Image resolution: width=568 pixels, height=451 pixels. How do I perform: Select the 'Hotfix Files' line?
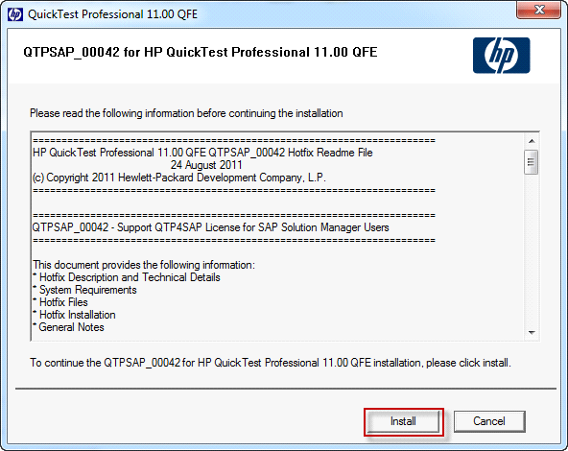(60, 302)
